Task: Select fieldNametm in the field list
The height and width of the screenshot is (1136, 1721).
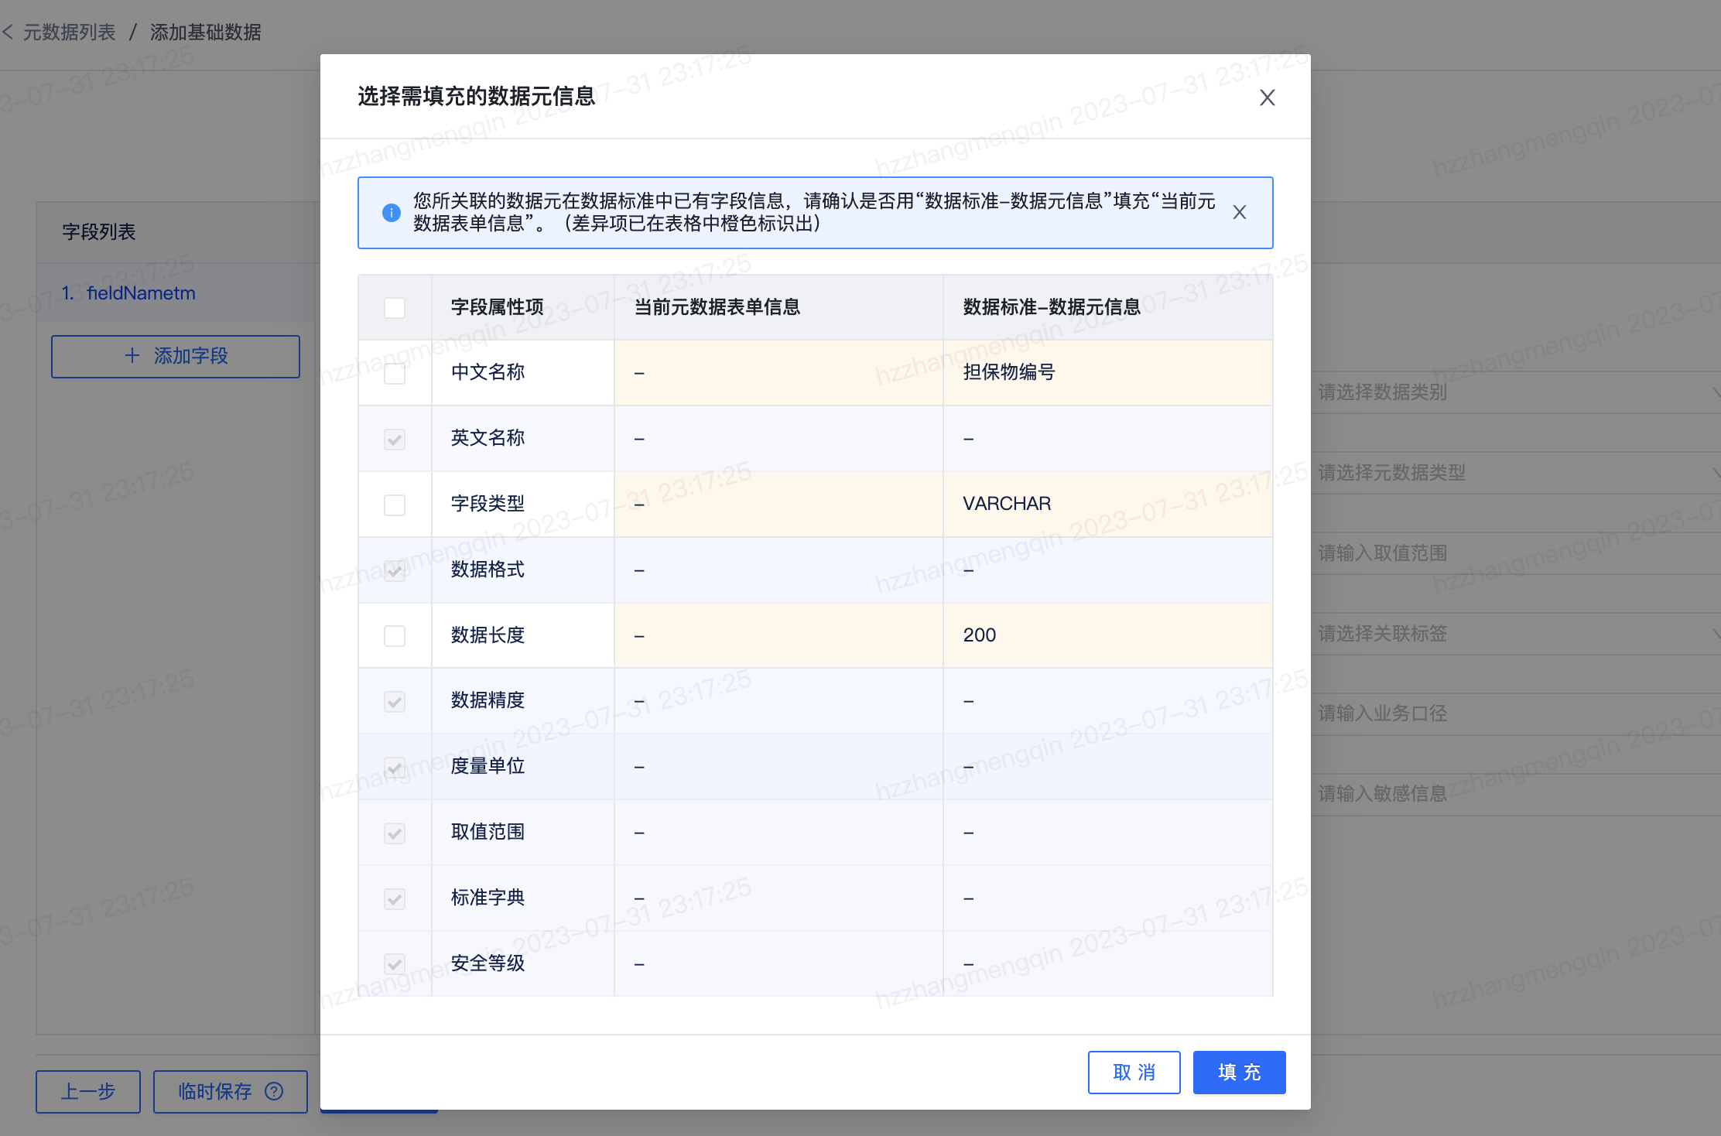Action: (141, 293)
